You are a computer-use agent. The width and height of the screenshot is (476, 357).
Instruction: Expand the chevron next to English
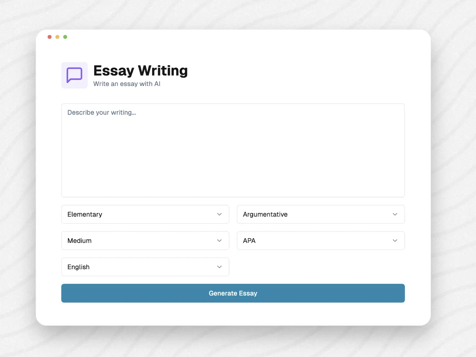tap(219, 267)
